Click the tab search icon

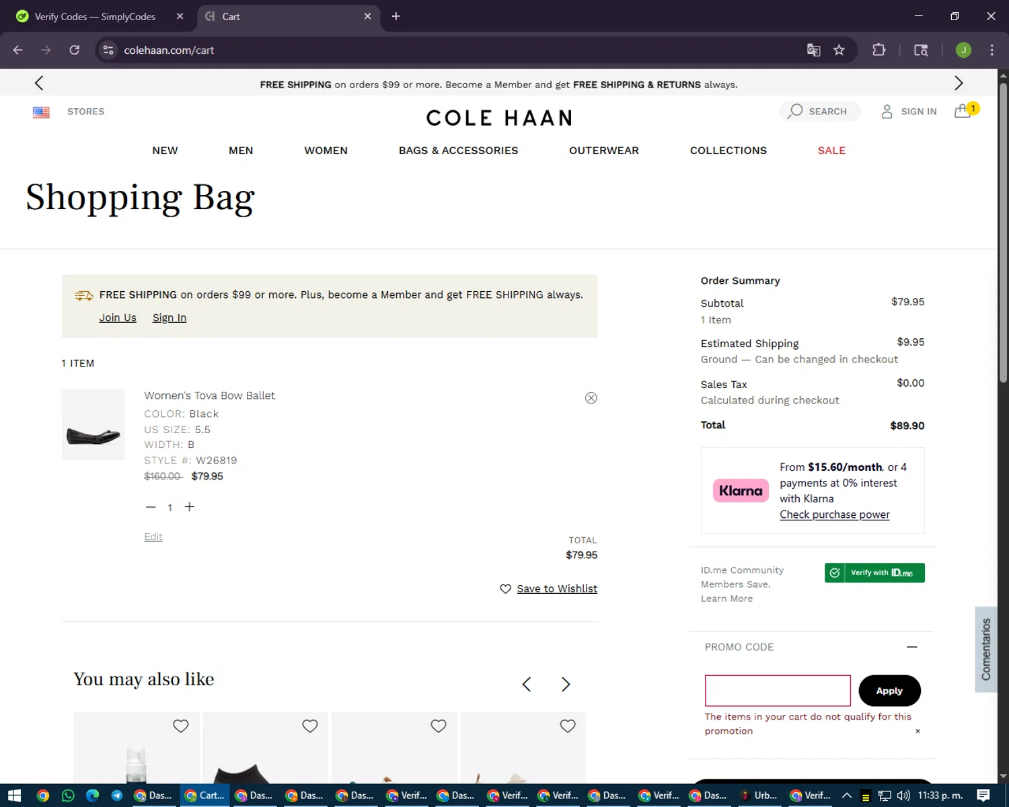[921, 50]
